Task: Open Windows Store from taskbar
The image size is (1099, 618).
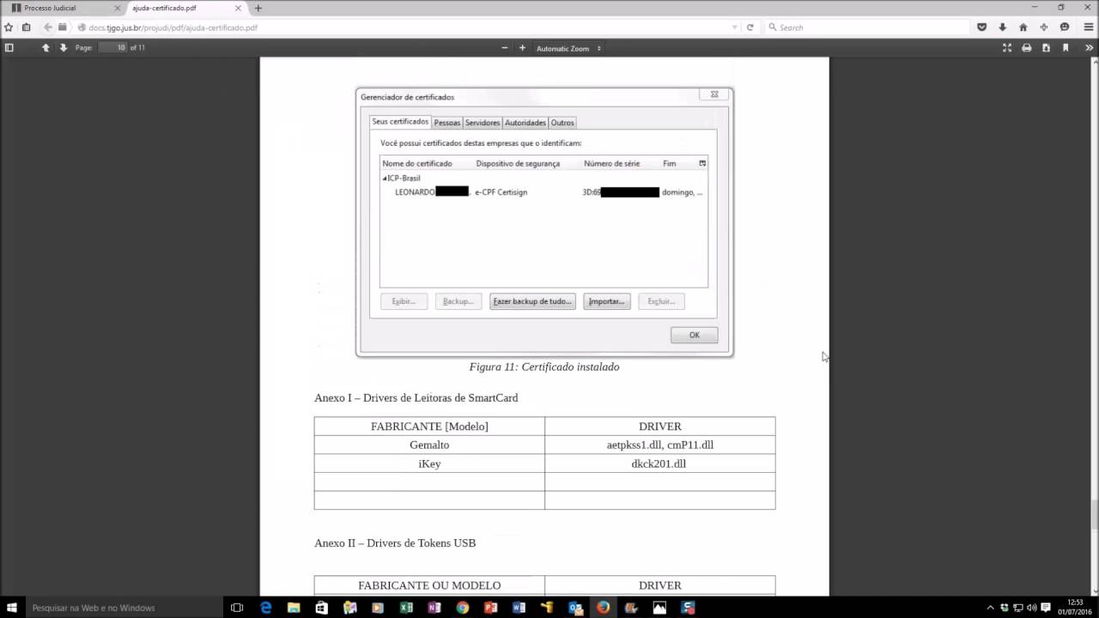Action: 322,608
